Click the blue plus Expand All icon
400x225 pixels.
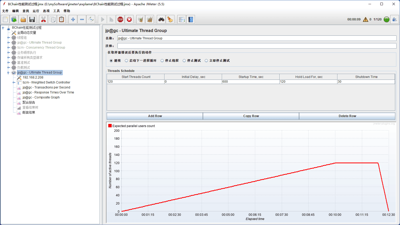73,19
